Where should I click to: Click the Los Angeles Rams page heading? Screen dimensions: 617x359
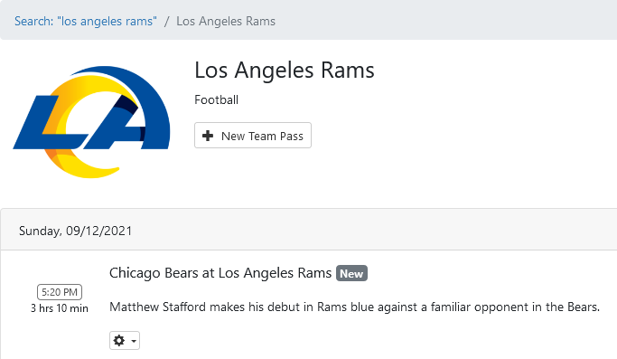coord(284,71)
